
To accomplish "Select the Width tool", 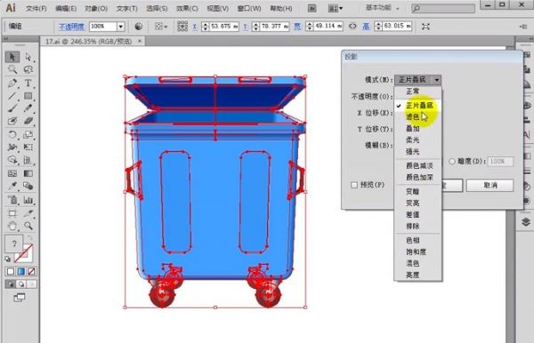I will (12, 148).
